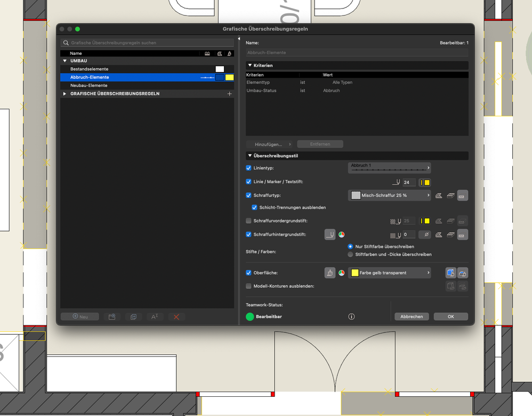Uncheck the Linientyp checkbox
This screenshot has height=416, width=532.
[248, 168]
